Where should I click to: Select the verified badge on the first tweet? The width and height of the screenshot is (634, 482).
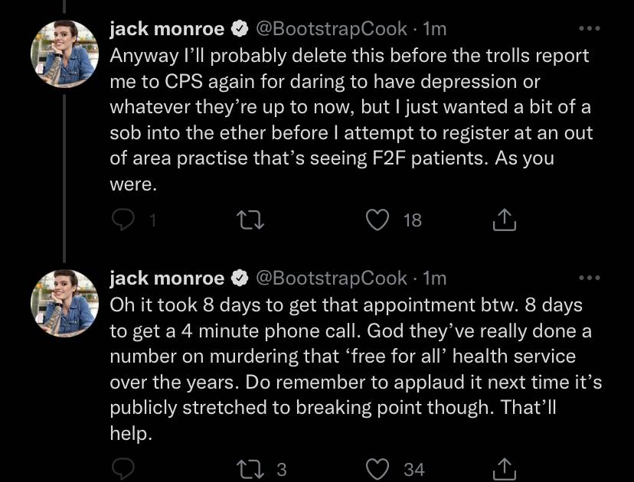tap(240, 29)
